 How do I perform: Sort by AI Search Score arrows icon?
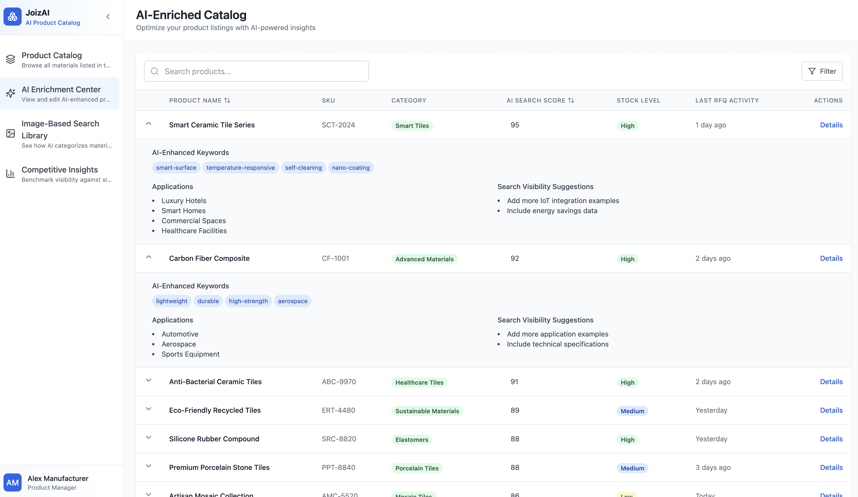click(x=571, y=100)
